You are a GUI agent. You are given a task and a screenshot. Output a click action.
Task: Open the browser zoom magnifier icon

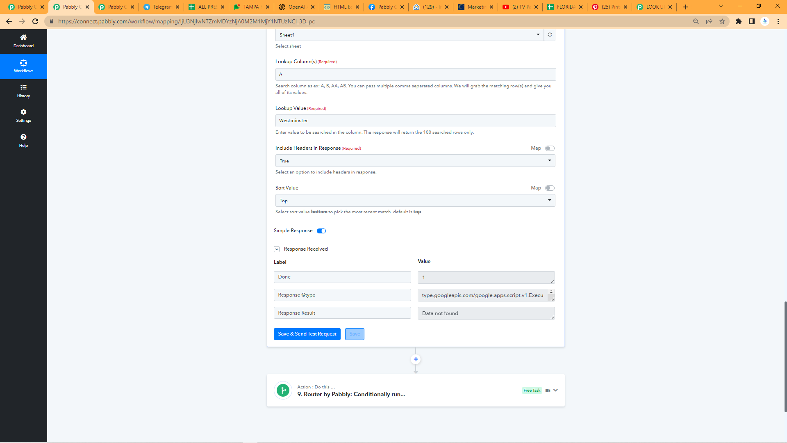click(x=696, y=21)
